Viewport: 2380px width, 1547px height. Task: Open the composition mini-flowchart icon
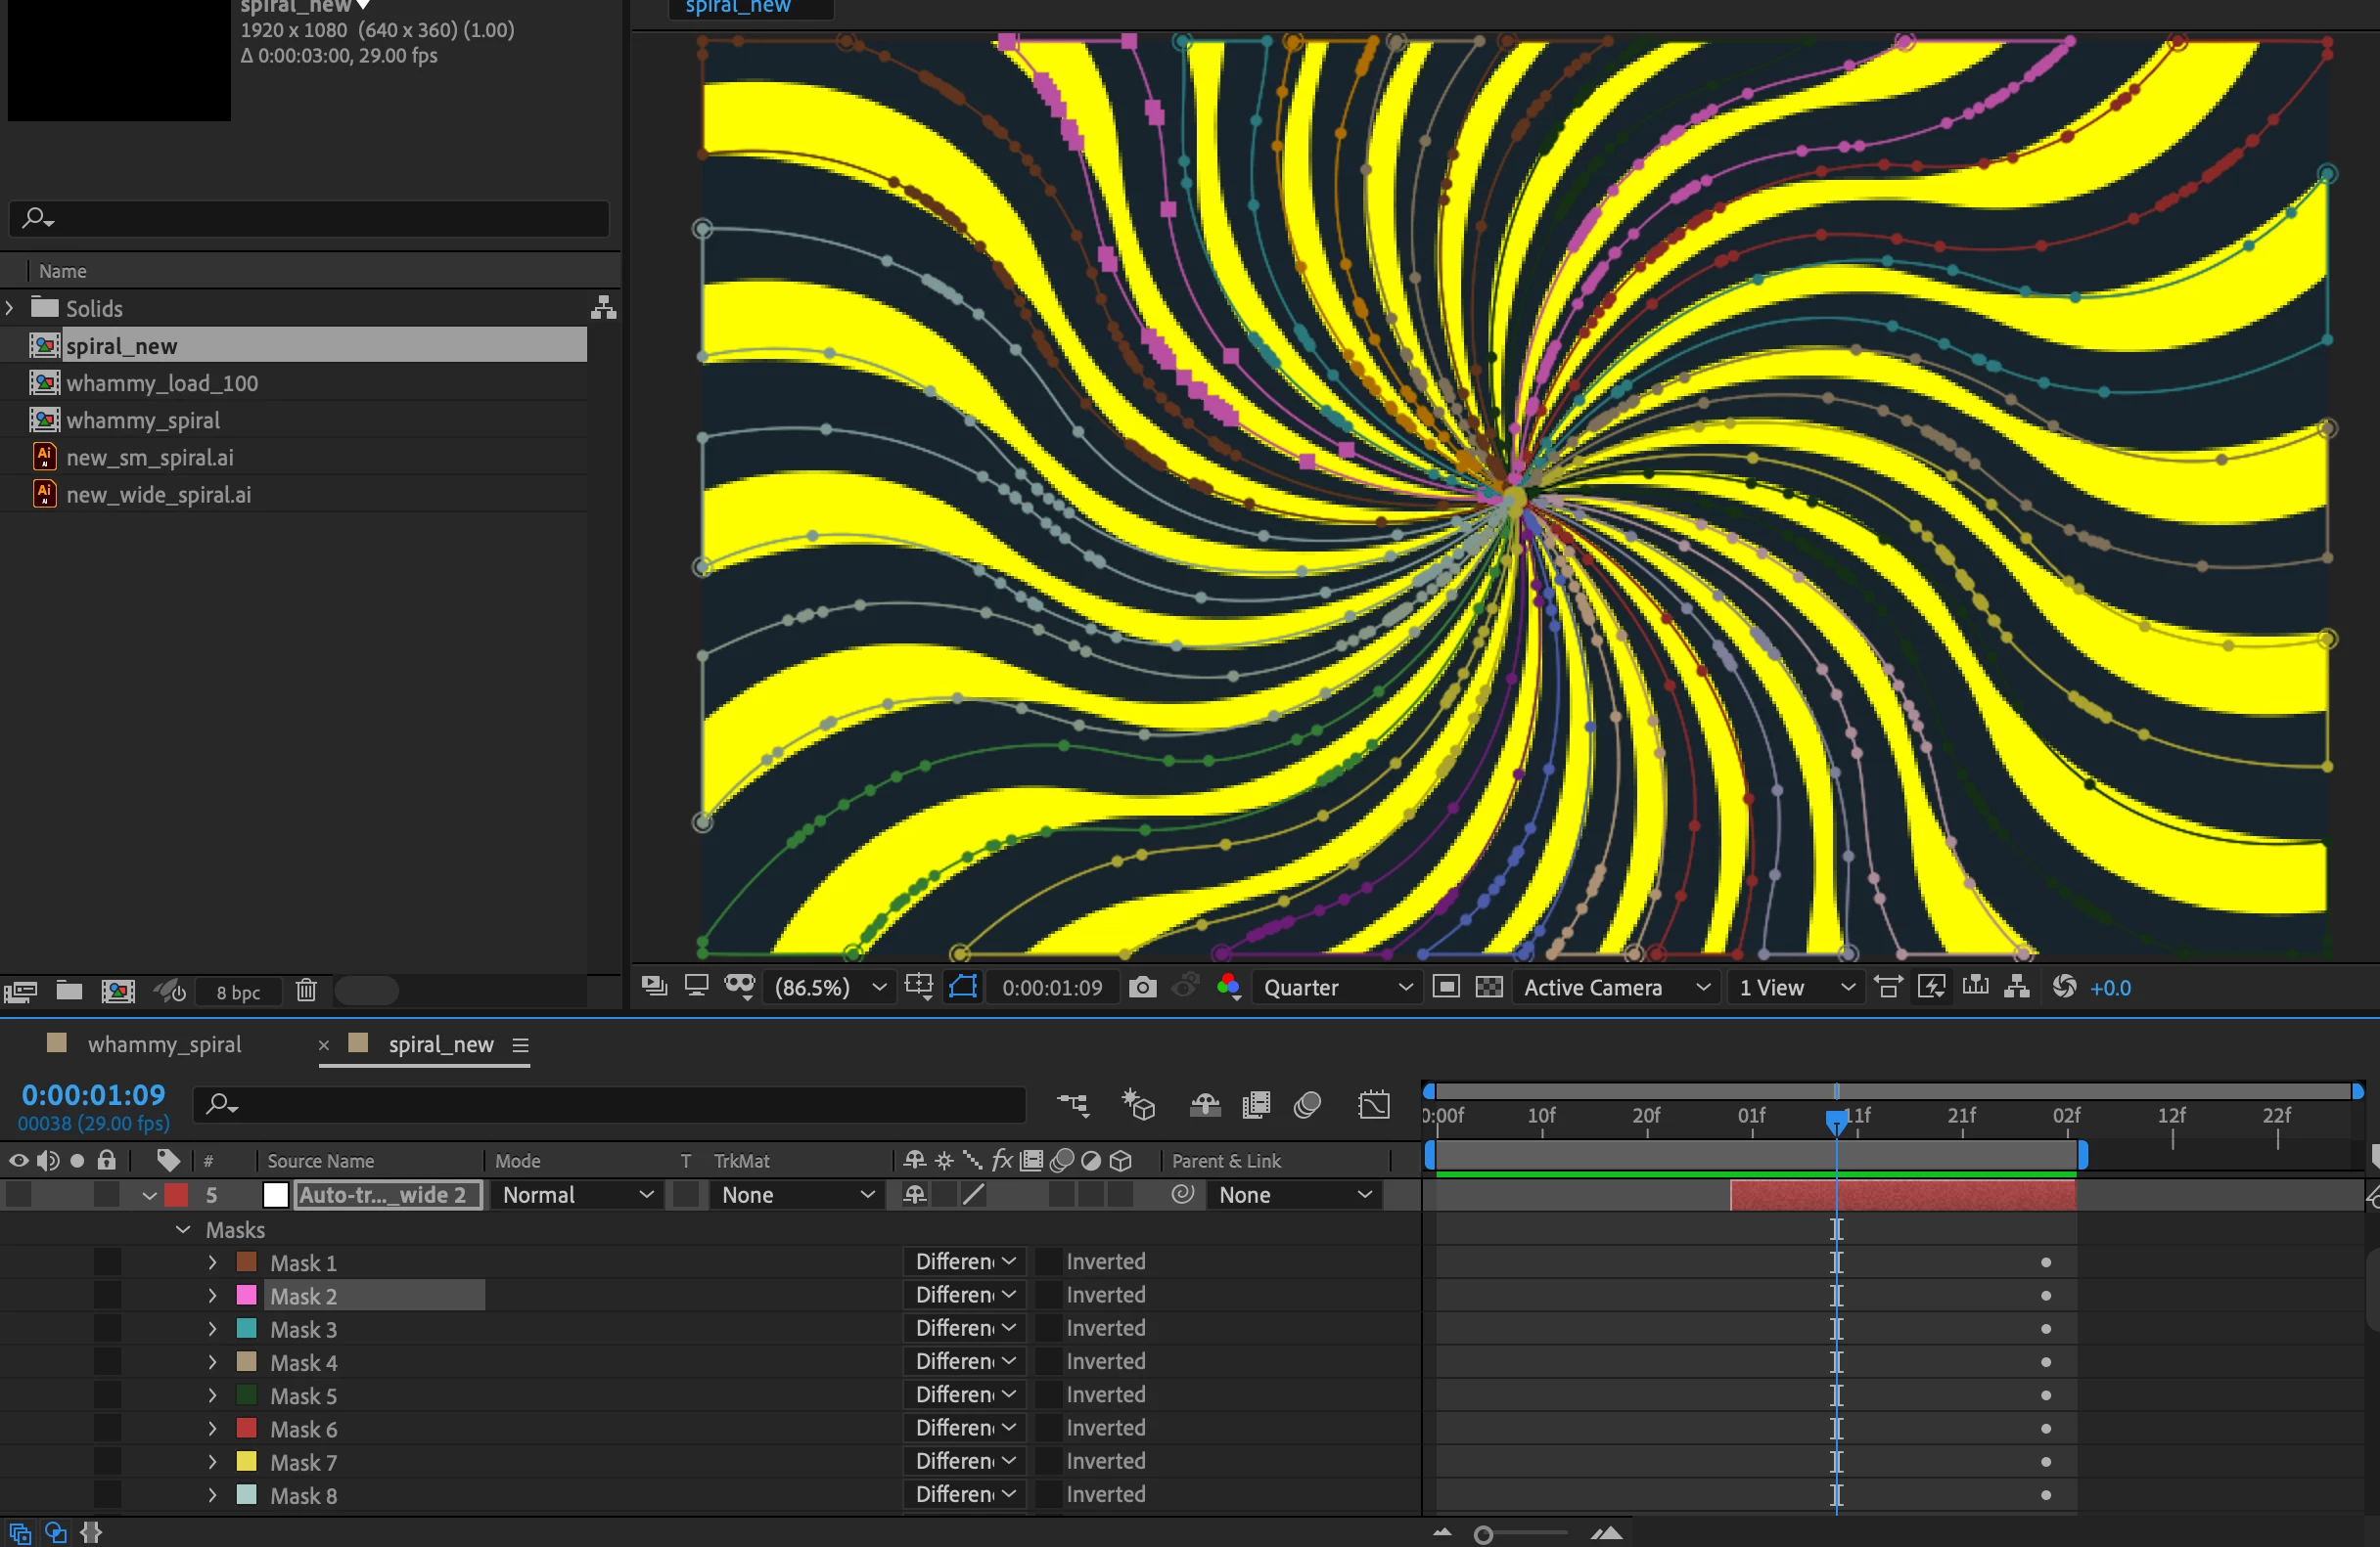(x=1073, y=1104)
